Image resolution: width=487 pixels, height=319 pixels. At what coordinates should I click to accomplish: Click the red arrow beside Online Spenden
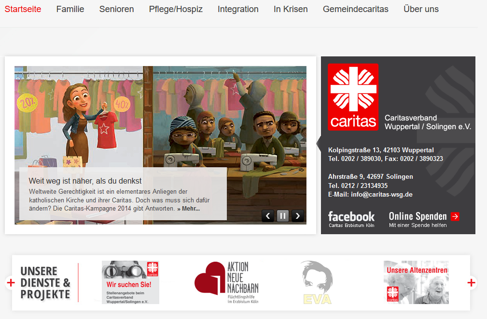coord(455,216)
